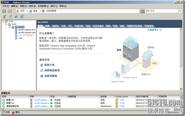Click the grey Forward navigation arrow
185x116 pixels.
click(10, 11)
